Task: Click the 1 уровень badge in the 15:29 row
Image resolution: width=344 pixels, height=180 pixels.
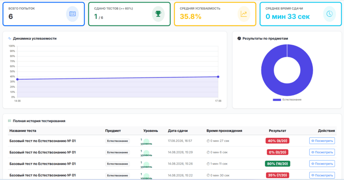Action: click(x=146, y=153)
